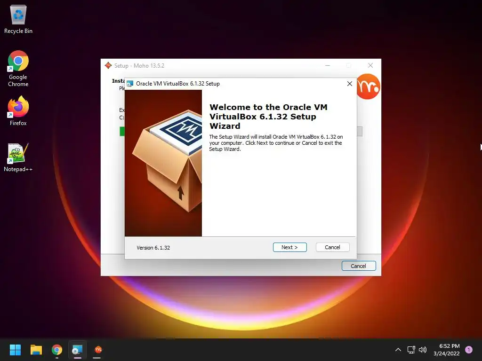Image resolution: width=482 pixels, height=361 pixels.
Task: Close the Oracle VM VirtualBox Setup dialog
Action: 350,84
